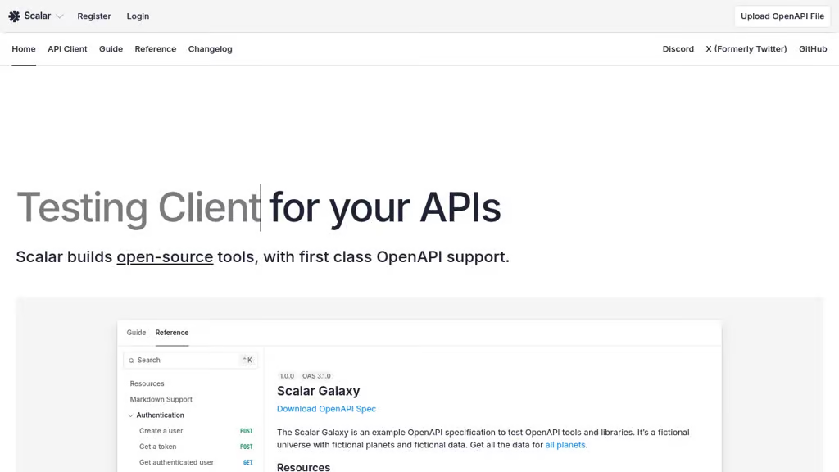
Task: Click Download OpenAPI Spec link
Action: coord(326,409)
